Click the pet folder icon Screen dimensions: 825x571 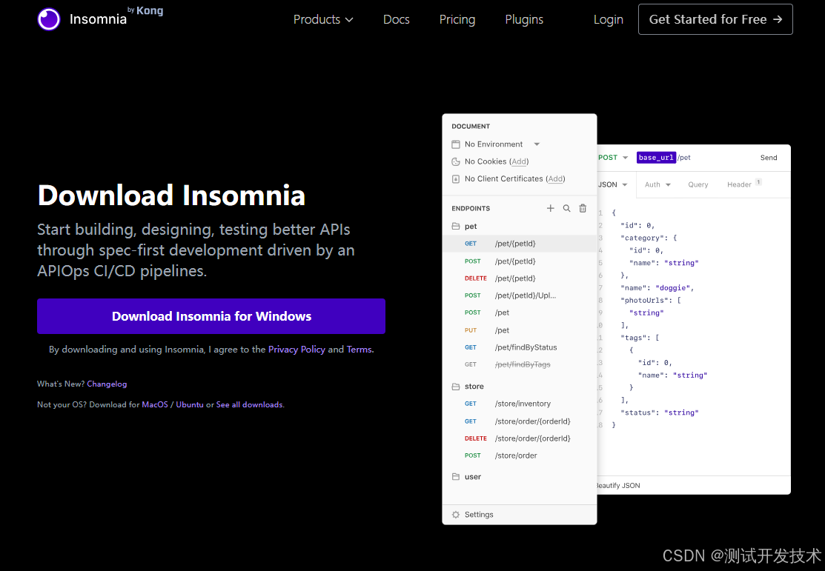coord(456,226)
